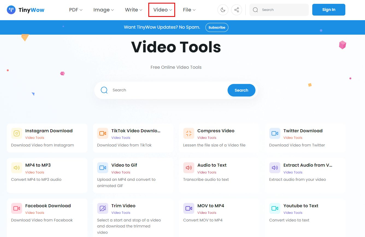
Task: Click 'Video Tools' tag under Instagram Download
Action: pos(35,138)
